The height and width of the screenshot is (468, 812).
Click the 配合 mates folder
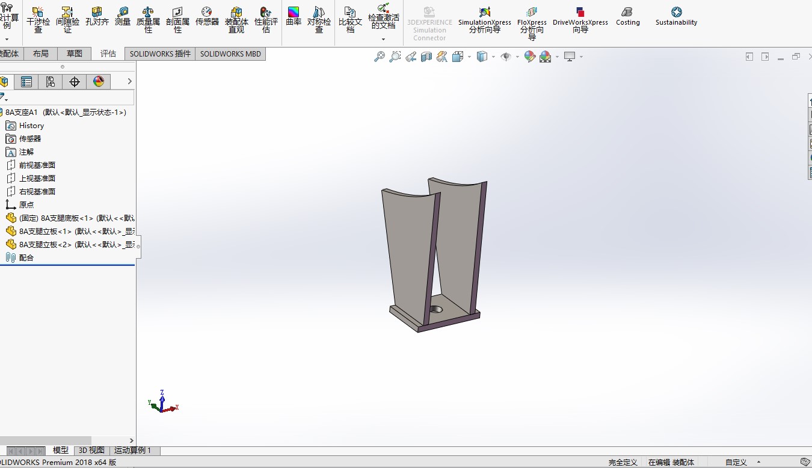26,257
